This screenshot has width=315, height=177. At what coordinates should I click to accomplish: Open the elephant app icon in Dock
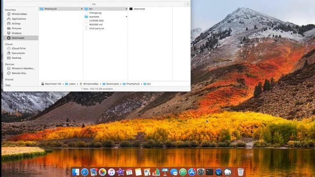(227, 172)
